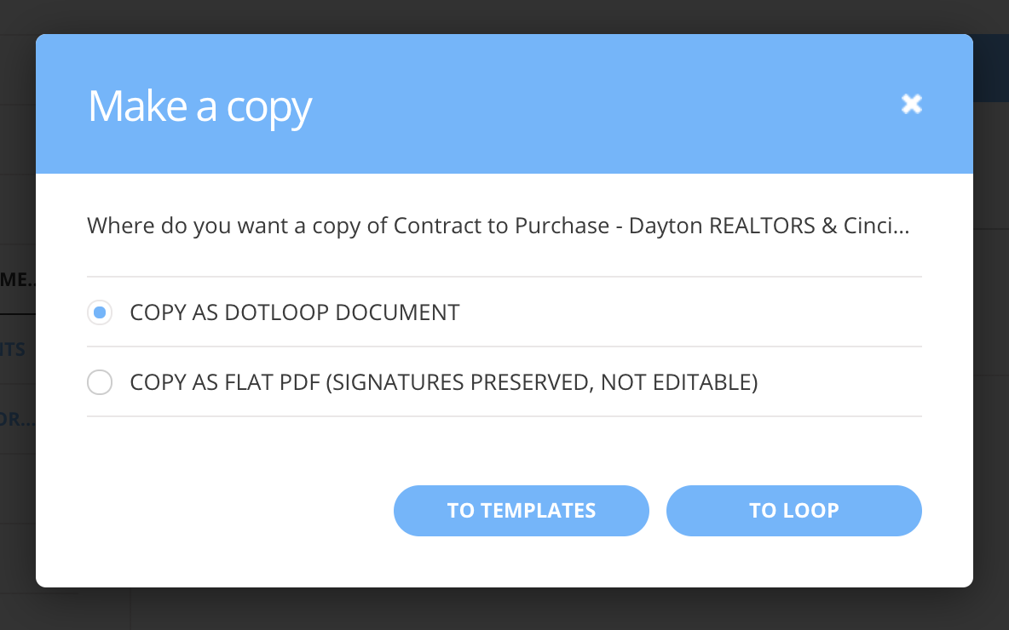Click the filled blue radio indicator
This screenshot has width=1009, height=630.
[x=100, y=312]
